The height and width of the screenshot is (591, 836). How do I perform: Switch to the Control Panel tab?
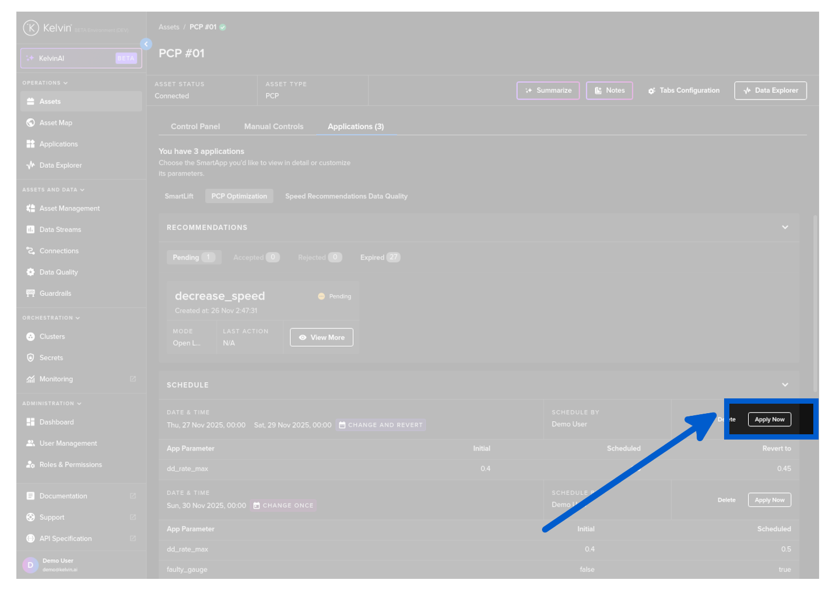coord(195,127)
